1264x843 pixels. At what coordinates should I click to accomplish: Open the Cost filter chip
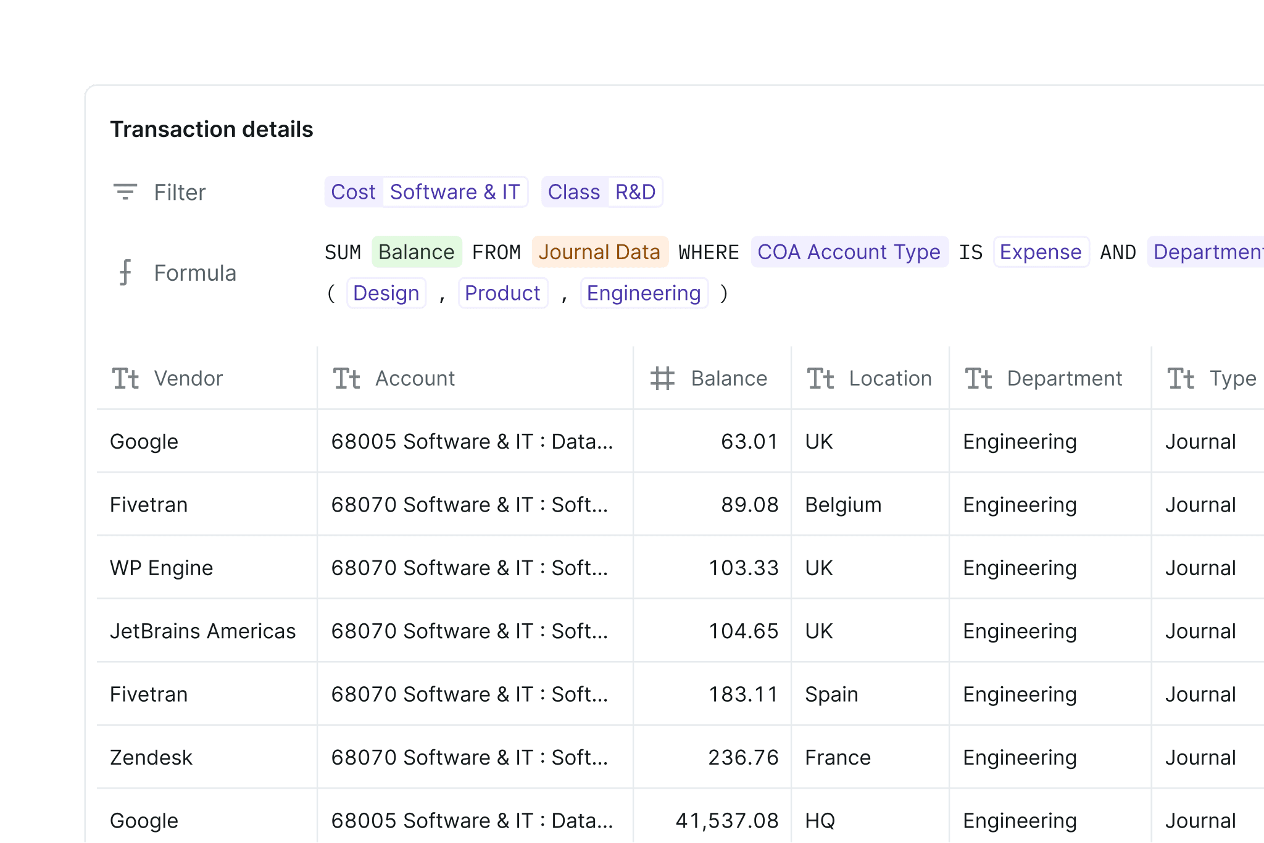point(354,192)
